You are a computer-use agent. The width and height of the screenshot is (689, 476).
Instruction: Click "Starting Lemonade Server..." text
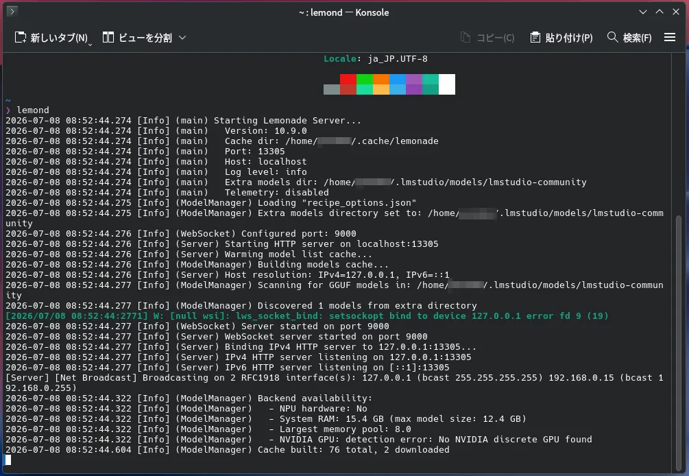[x=287, y=121]
